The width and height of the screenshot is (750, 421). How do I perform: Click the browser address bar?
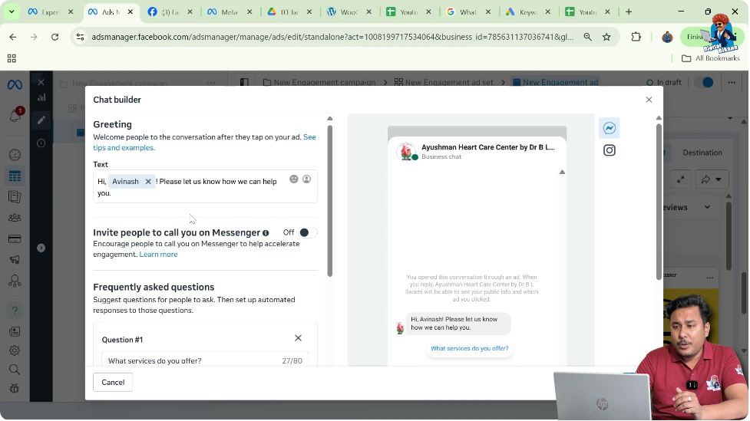pos(332,37)
